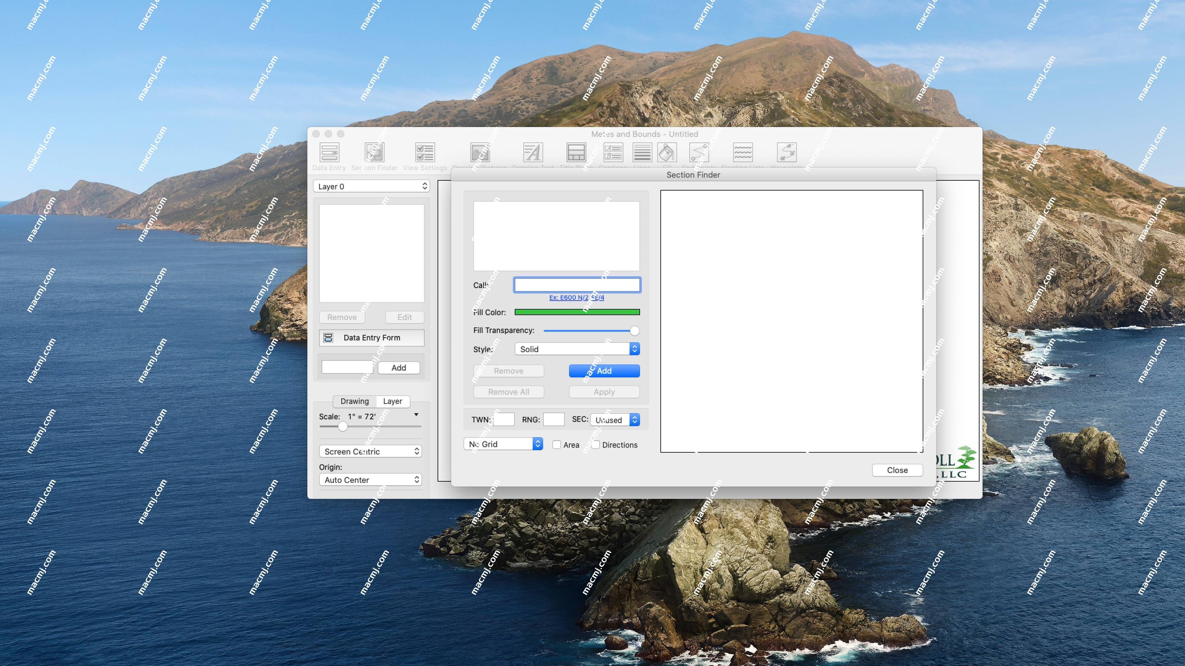1185x666 pixels.
Task: Select the Fill paint bucket icon
Action: coord(667,153)
